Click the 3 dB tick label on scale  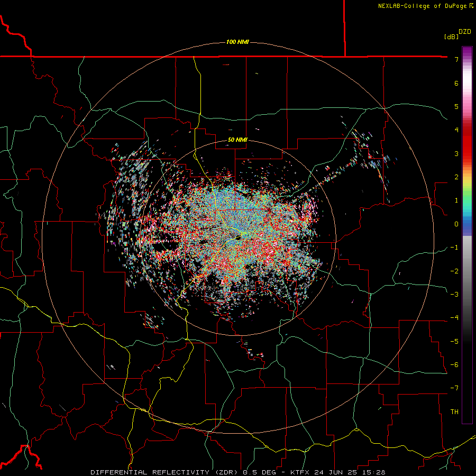pyautogui.click(x=456, y=153)
